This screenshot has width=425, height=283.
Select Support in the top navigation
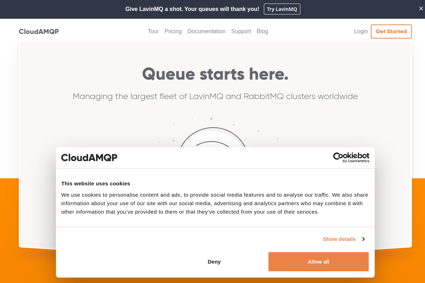click(x=241, y=31)
